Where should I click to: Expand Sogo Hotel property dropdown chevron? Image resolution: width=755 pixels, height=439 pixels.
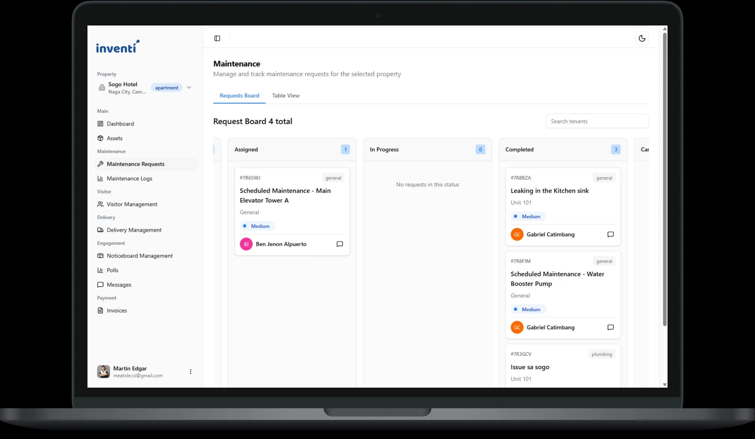pyautogui.click(x=189, y=87)
